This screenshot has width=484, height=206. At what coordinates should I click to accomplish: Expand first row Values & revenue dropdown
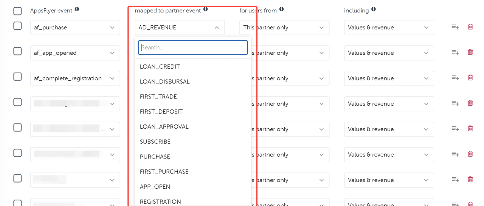[389, 28]
